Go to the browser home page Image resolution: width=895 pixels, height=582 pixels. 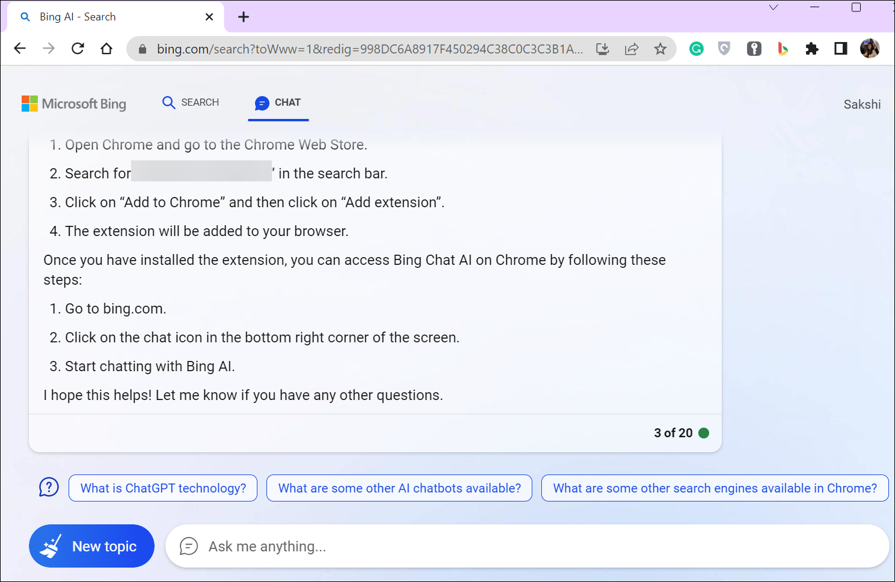(106, 49)
